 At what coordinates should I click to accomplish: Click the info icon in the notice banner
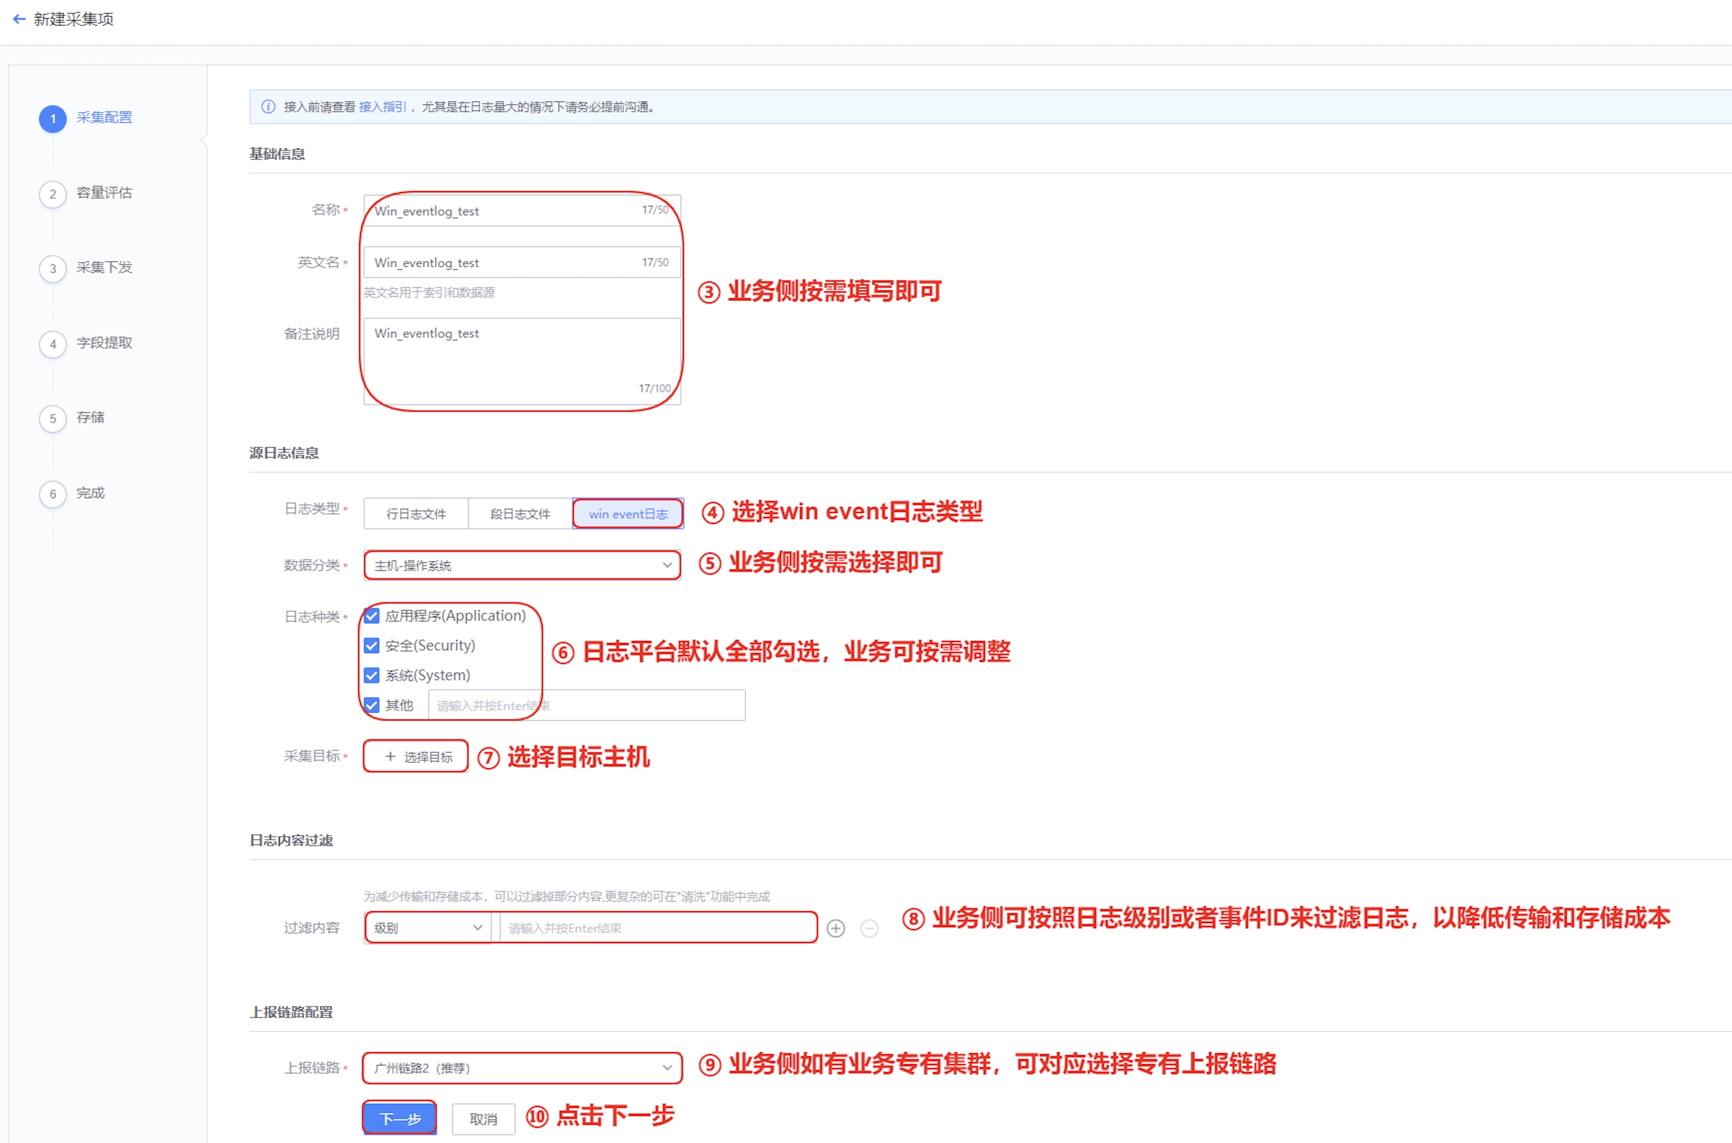[268, 106]
